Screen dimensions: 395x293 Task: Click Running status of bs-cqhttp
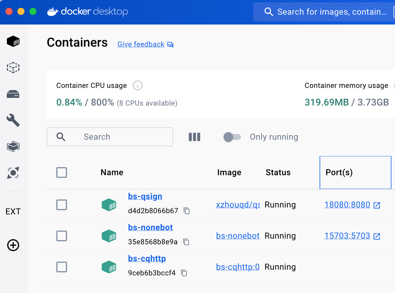point(280,267)
